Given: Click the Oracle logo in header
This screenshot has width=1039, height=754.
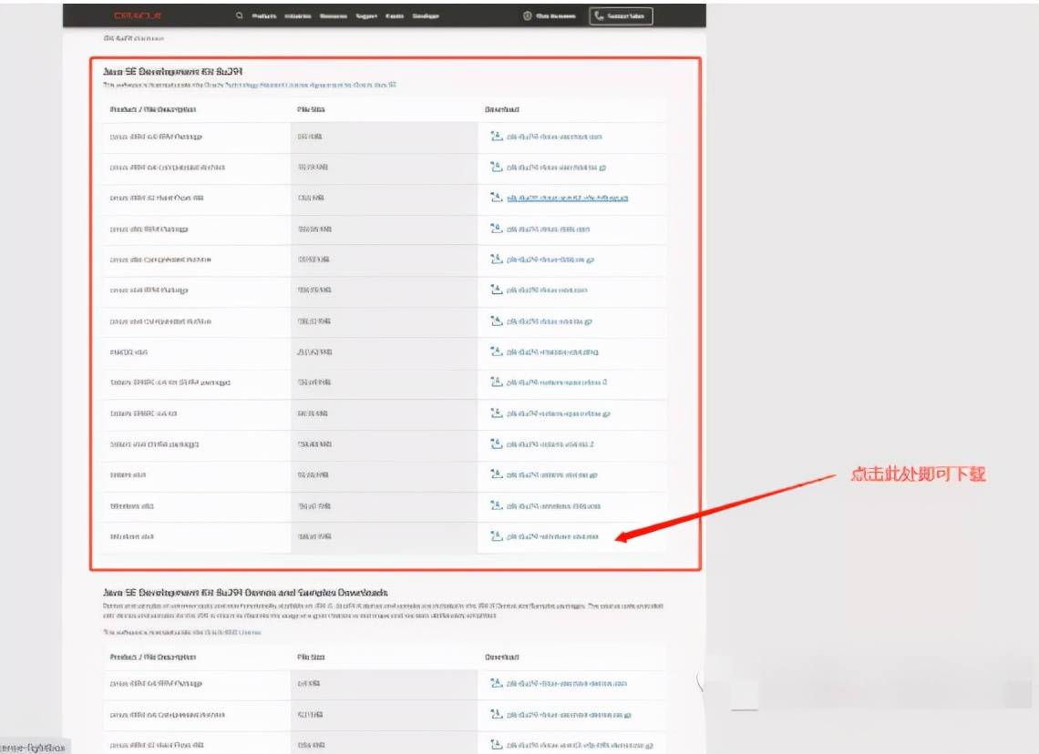Looking at the screenshot, I should (x=137, y=15).
